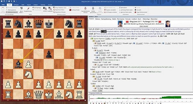Open the Referenz notation tab
This screenshot has width=193, height=104.
(98, 19)
